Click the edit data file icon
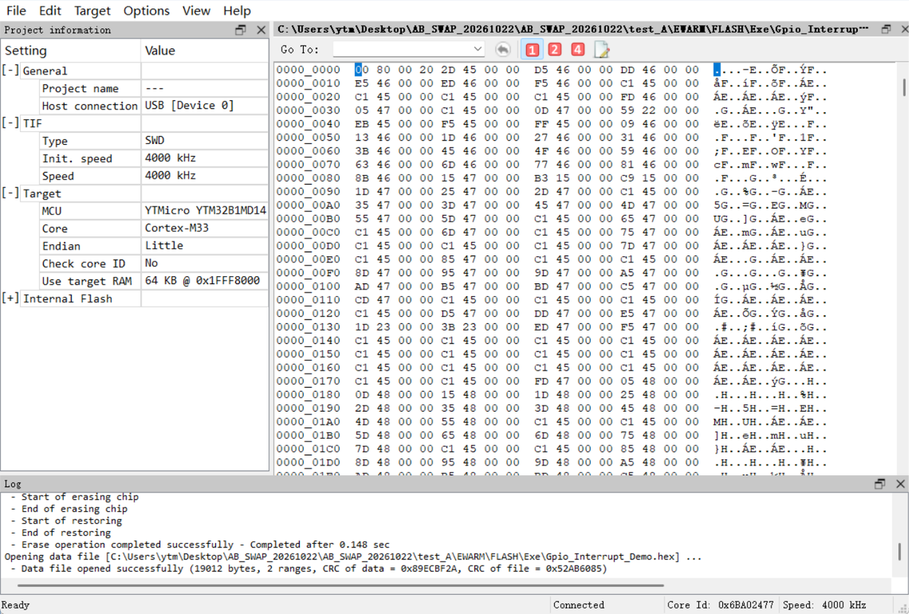909x614 pixels. click(602, 50)
